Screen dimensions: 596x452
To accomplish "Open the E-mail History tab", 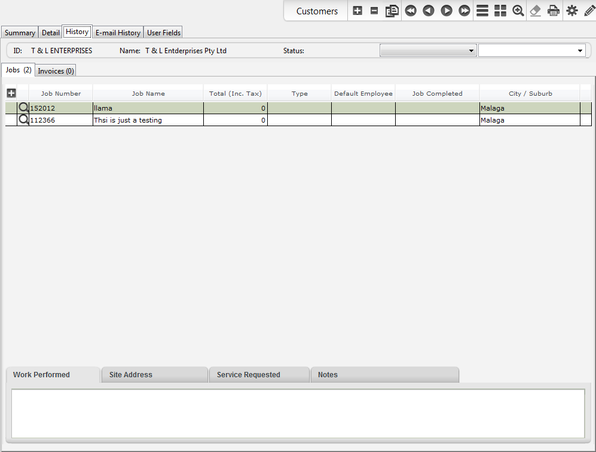I will [x=118, y=33].
